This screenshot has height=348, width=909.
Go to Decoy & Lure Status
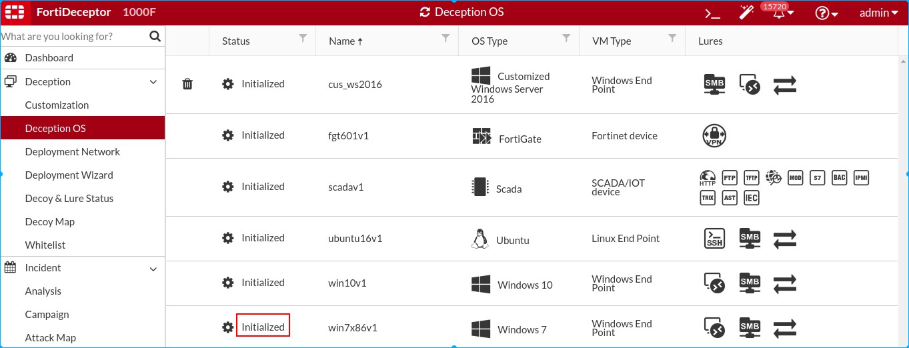click(x=69, y=199)
